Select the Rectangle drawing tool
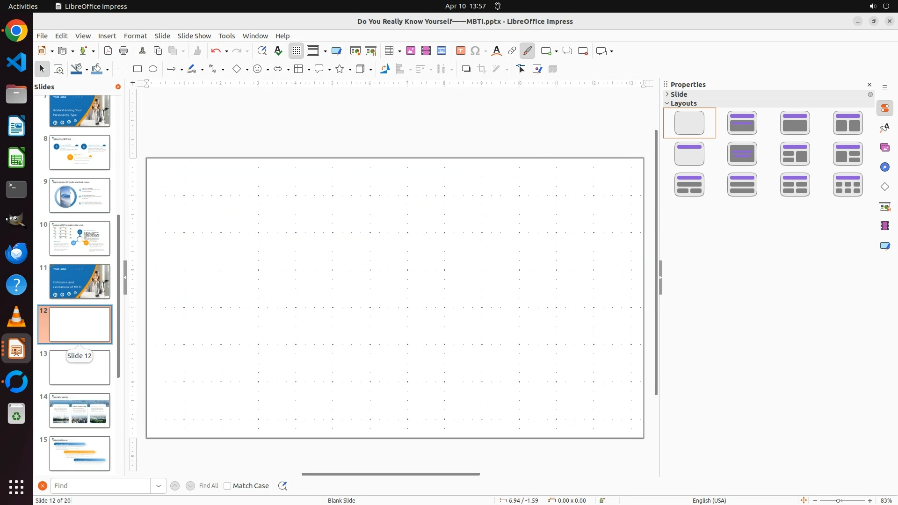 click(x=138, y=69)
